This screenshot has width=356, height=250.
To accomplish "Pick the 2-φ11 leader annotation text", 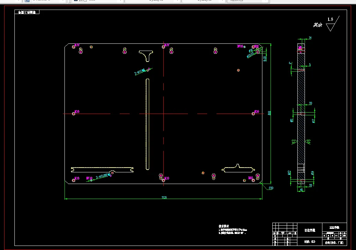I will (140, 72).
